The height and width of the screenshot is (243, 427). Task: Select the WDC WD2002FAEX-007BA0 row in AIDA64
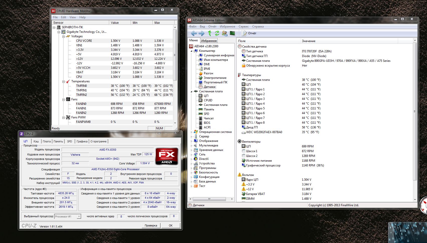tap(325, 132)
